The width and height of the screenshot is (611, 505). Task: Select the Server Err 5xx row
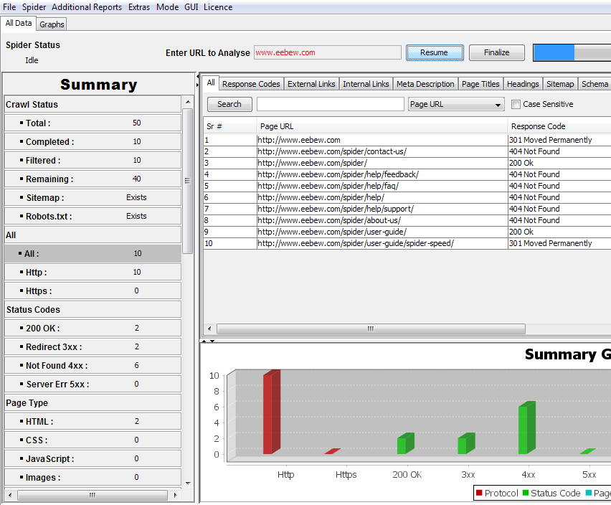(x=93, y=384)
